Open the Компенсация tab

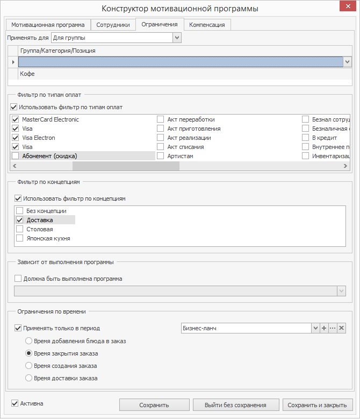click(207, 25)
